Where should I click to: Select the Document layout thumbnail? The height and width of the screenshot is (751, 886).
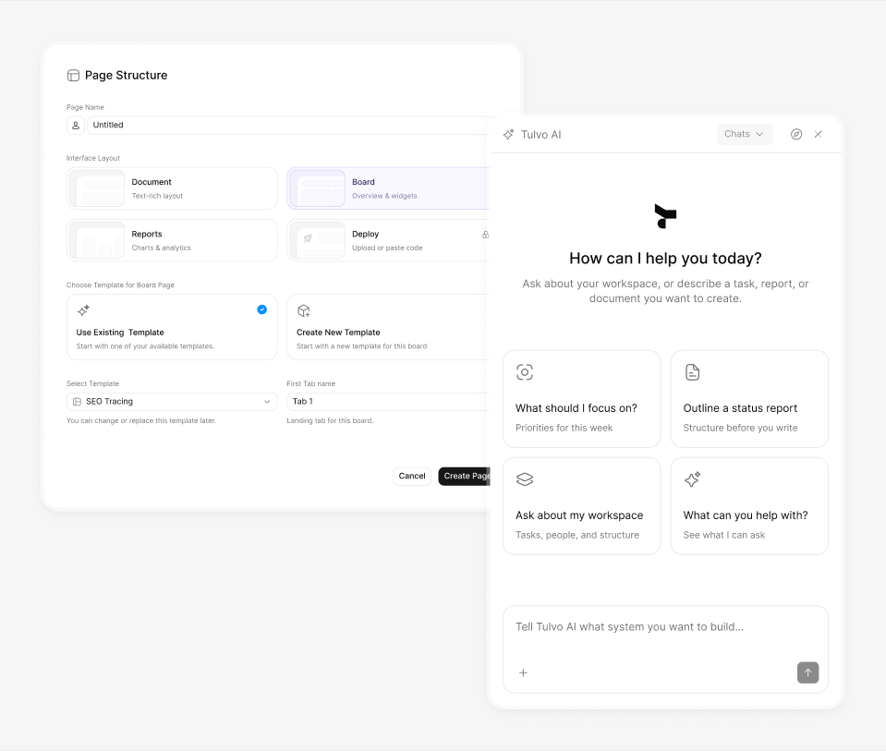(97, 188)
